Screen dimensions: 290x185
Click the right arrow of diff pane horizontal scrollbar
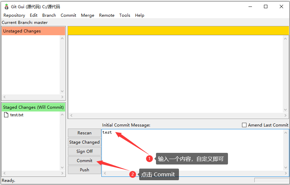coord(286,115)
